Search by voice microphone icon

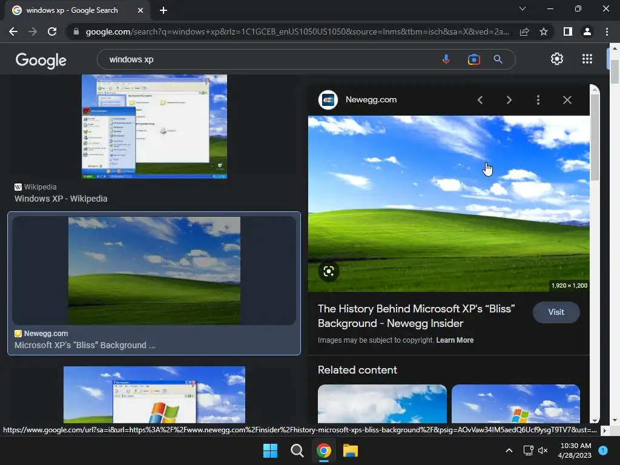446,59
